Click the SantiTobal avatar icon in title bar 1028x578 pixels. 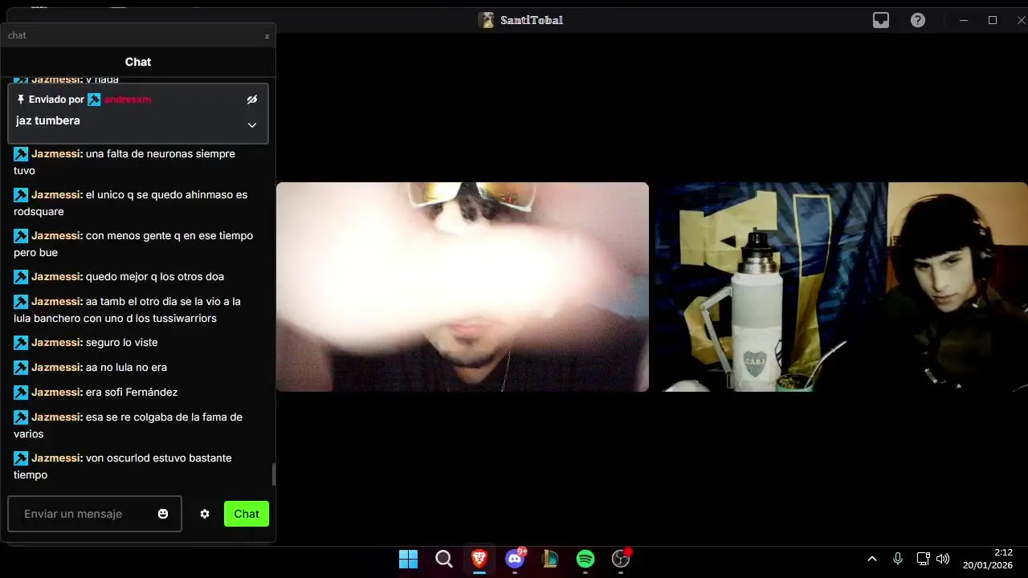tap(486, 20)
